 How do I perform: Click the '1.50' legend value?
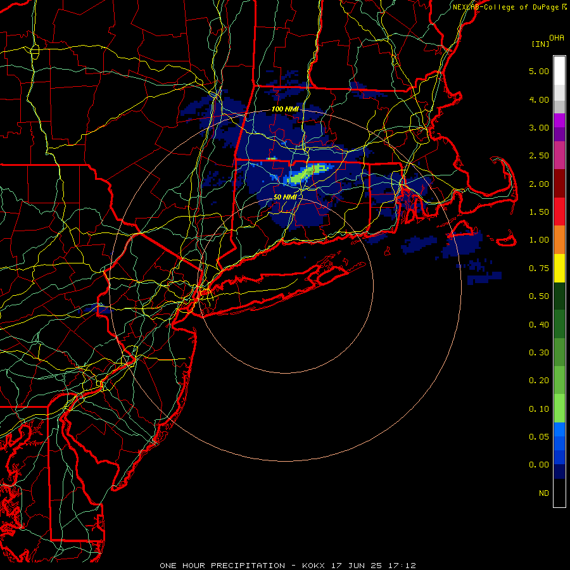click(539, 212)
